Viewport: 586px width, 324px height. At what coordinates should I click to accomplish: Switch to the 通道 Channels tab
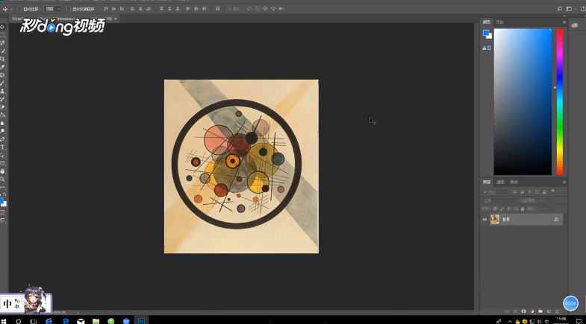pyautogui.click(x=500, y=182)
